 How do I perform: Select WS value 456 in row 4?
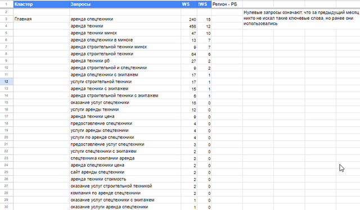click(x=189, y=26)
